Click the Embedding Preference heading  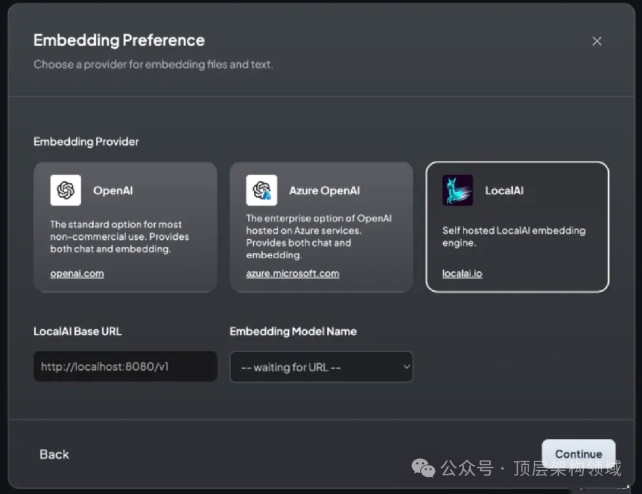click(x=119, y=40)
